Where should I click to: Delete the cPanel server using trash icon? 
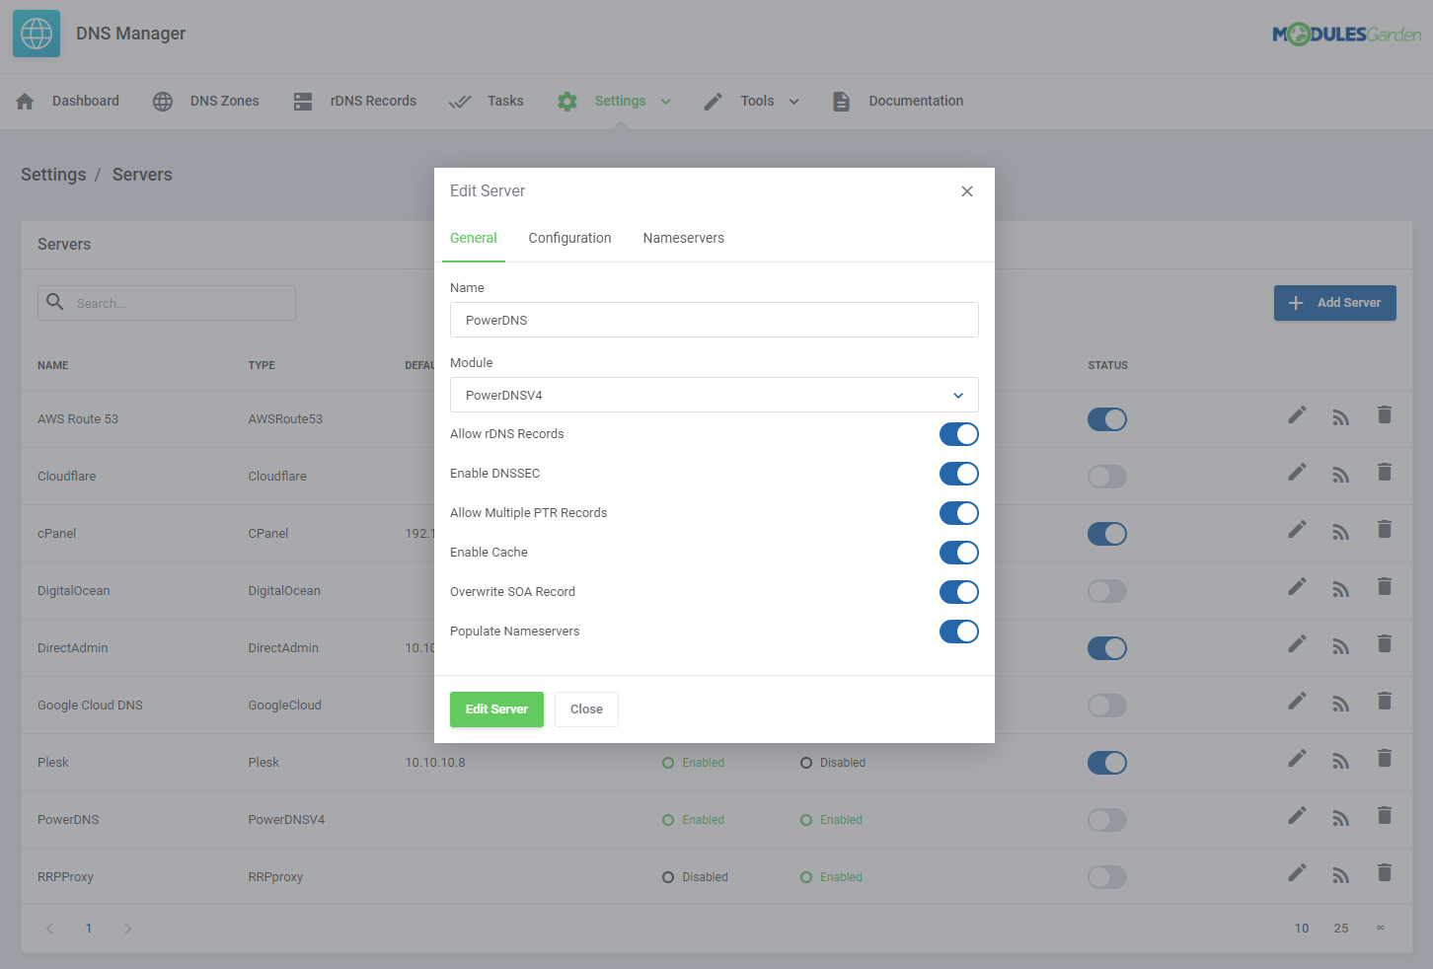(1385, 530)
